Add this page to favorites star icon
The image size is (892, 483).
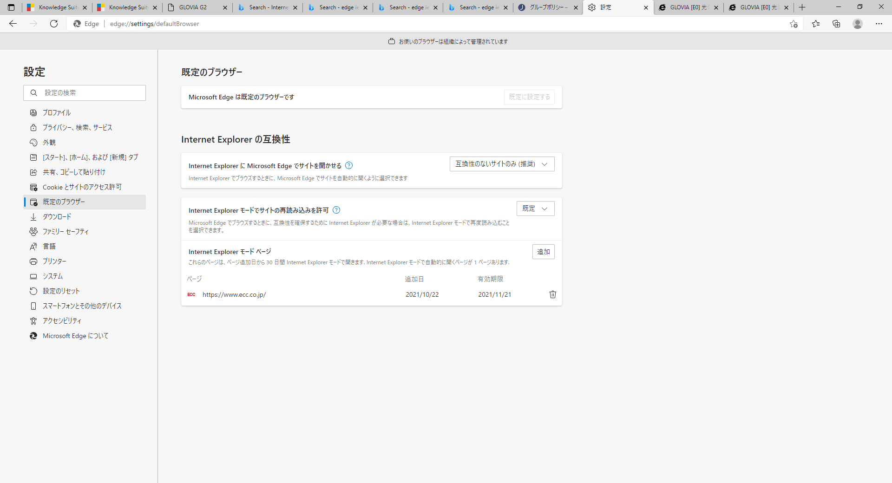click(x=794, y=24)
